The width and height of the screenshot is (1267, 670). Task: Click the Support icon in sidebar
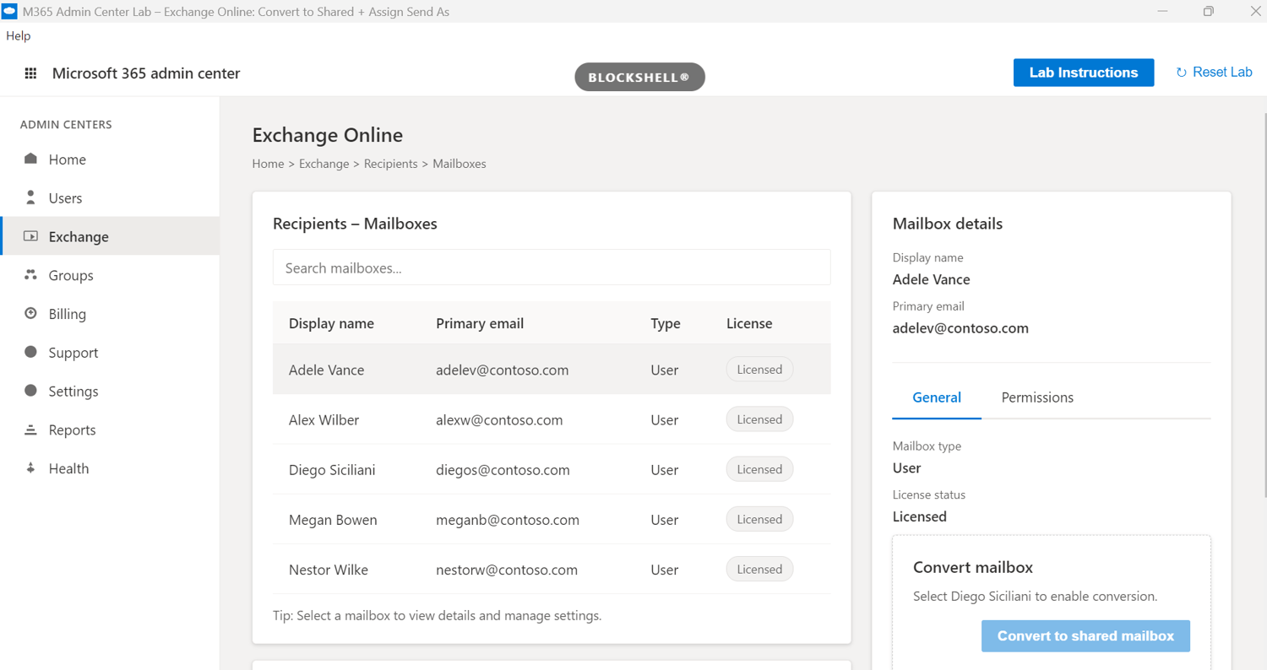31,352
